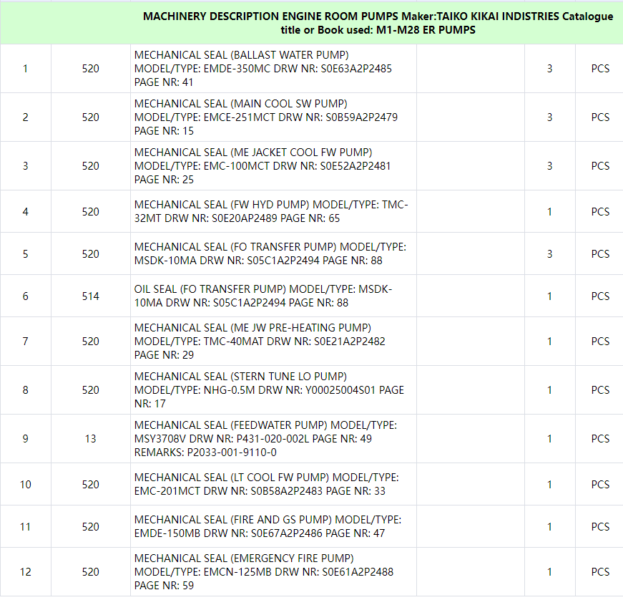The width and height of the screenshot is (623, 600).
Task: Select the Ballast Water Pump mechanical seal description
Action: [x=263, y=69]
